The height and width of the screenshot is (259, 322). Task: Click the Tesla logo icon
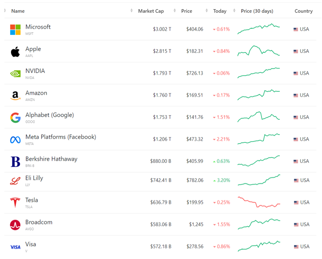click(x=15, y=203)
